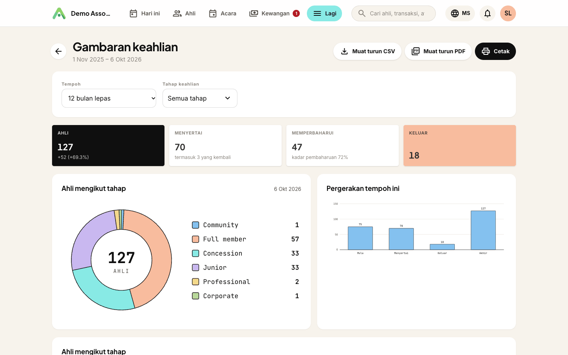This screenshot has width=568, height=355.
Task: Expand the Tempoh period dropdown
Action: point(109,98)
